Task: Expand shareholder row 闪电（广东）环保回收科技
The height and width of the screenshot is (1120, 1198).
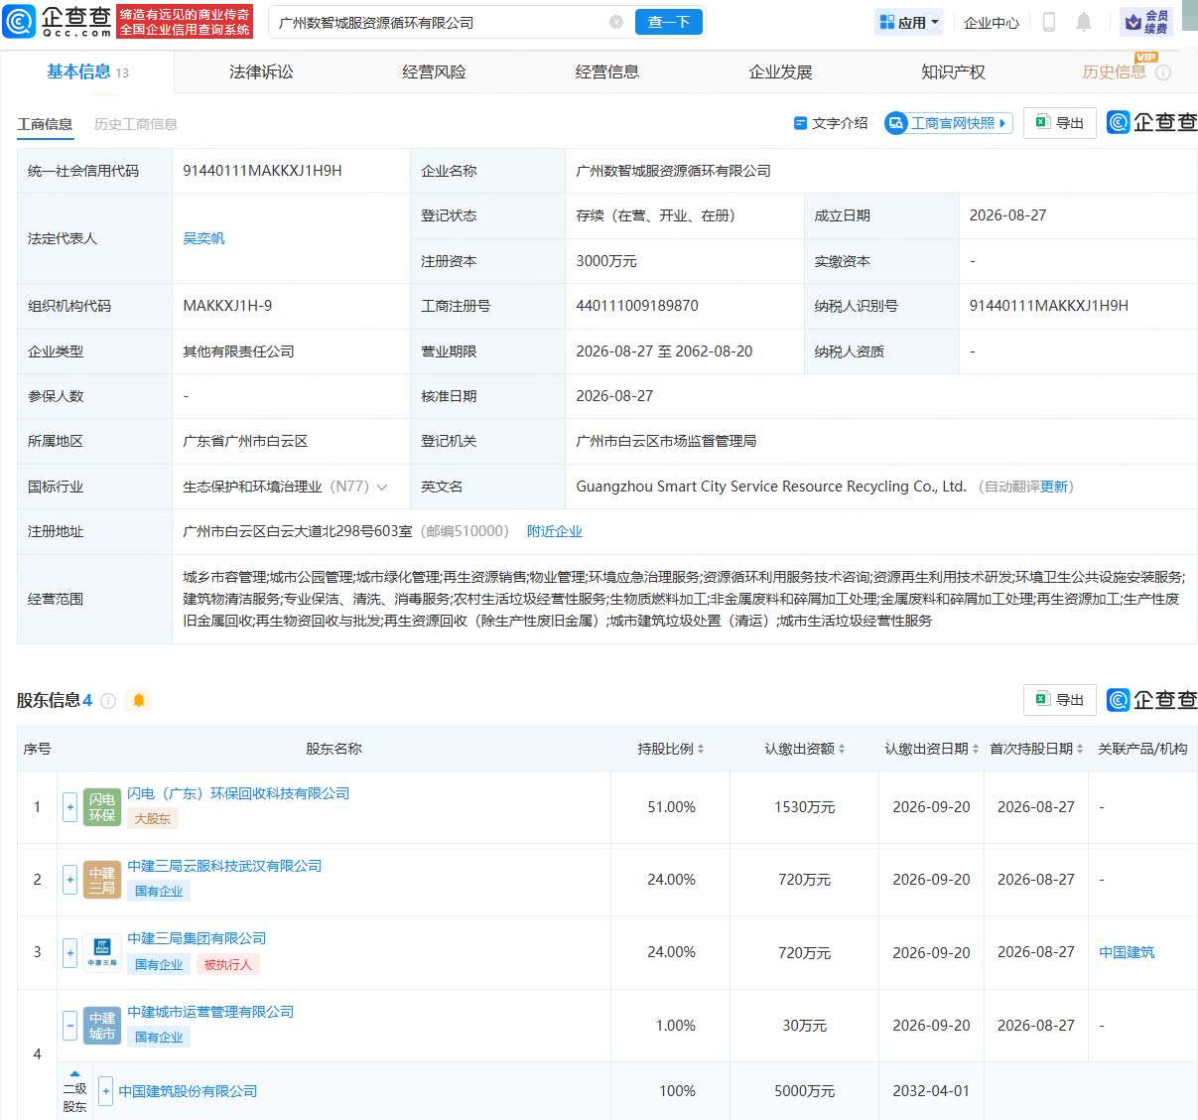Action: [69, 807]
